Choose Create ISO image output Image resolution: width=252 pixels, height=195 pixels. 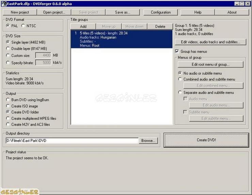tap(8, 106)
